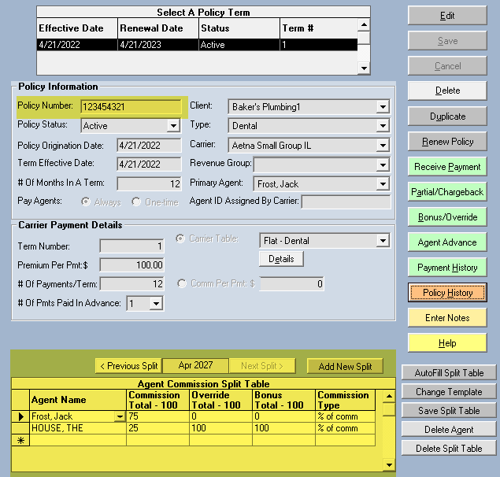Go to Previous Split
This screenshot has width=500, height=477.
pyautogui.click(x=128, y=366)
